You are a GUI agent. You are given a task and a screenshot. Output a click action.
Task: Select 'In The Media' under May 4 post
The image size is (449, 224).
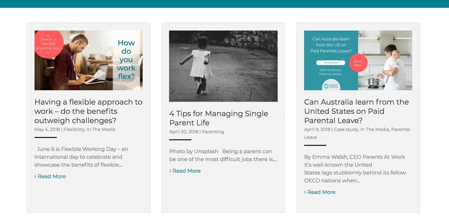pos(101,130)
